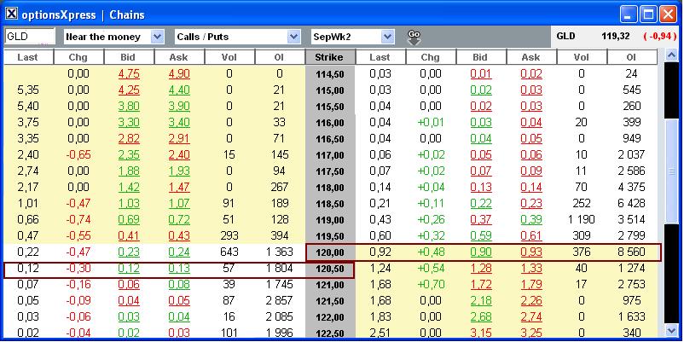Viewport: 684px width, 342px height.
Task: Click the calls-side Bid column header
Action: pyautogui.click(x=128, y=57)
